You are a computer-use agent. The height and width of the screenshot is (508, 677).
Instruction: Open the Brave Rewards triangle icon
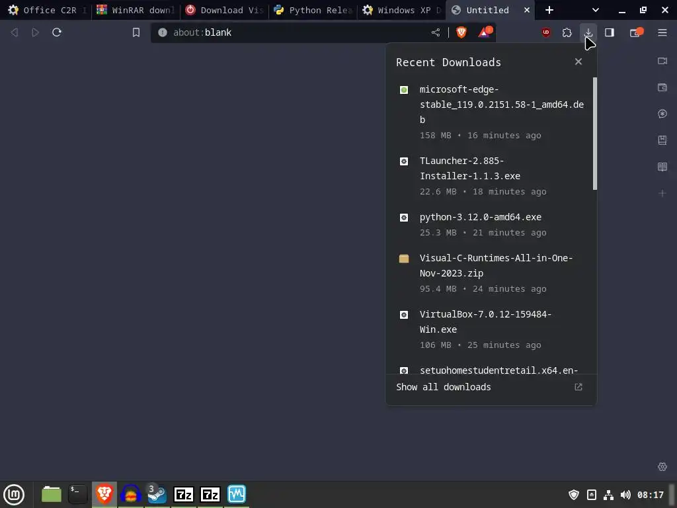pyautogui.click(x=485, y=32)
